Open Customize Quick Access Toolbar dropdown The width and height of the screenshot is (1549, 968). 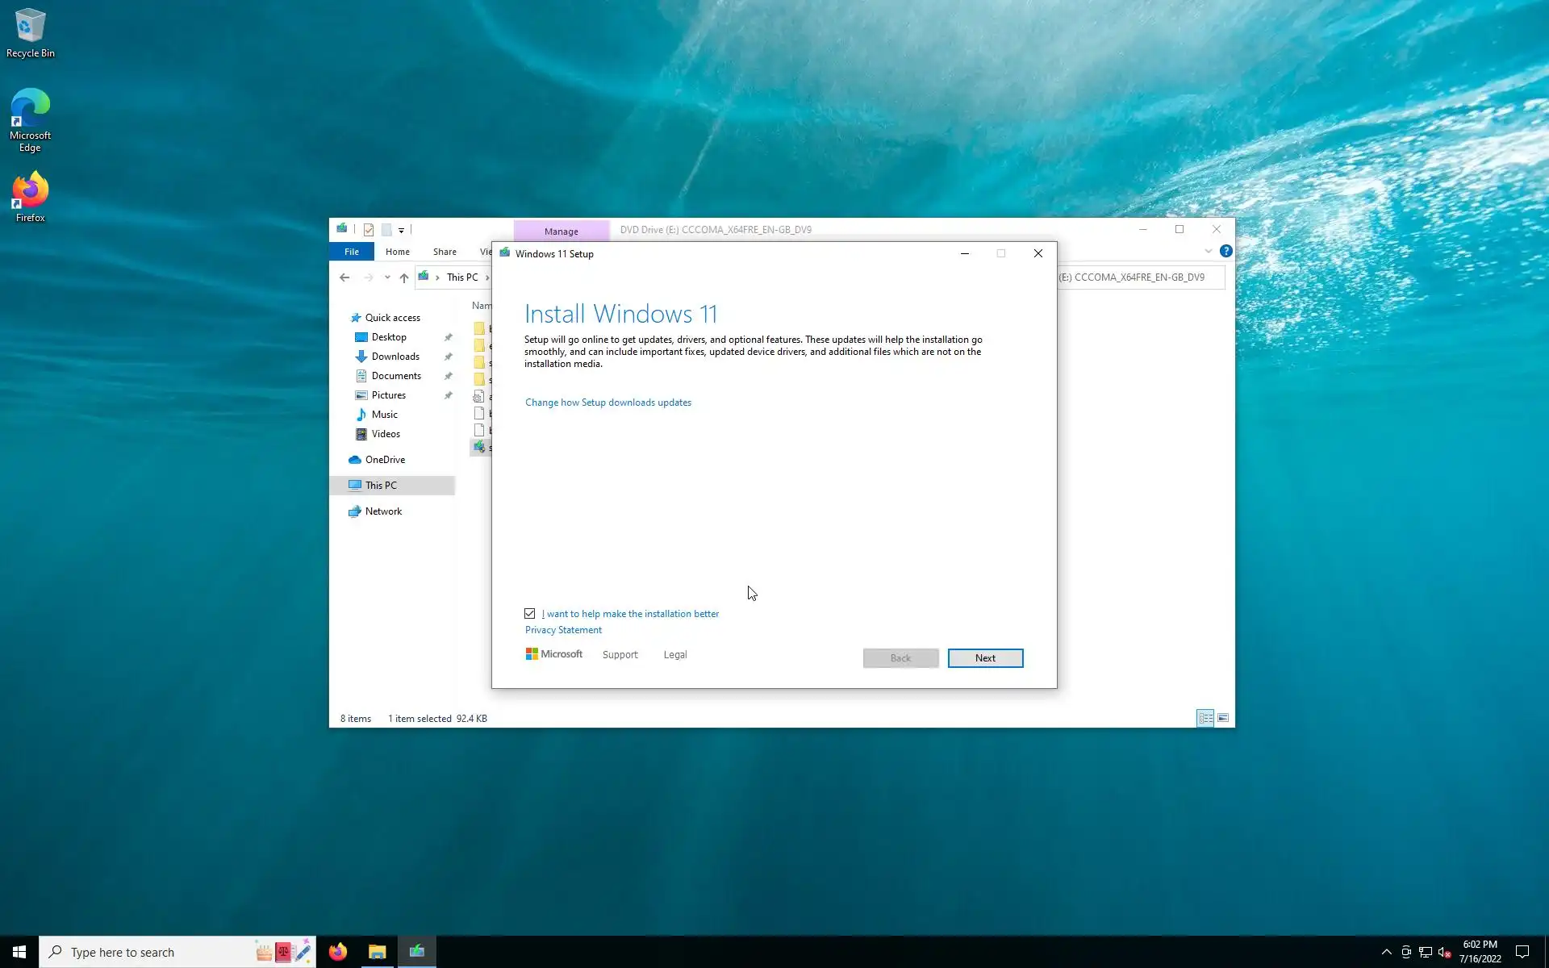(401, 231)
